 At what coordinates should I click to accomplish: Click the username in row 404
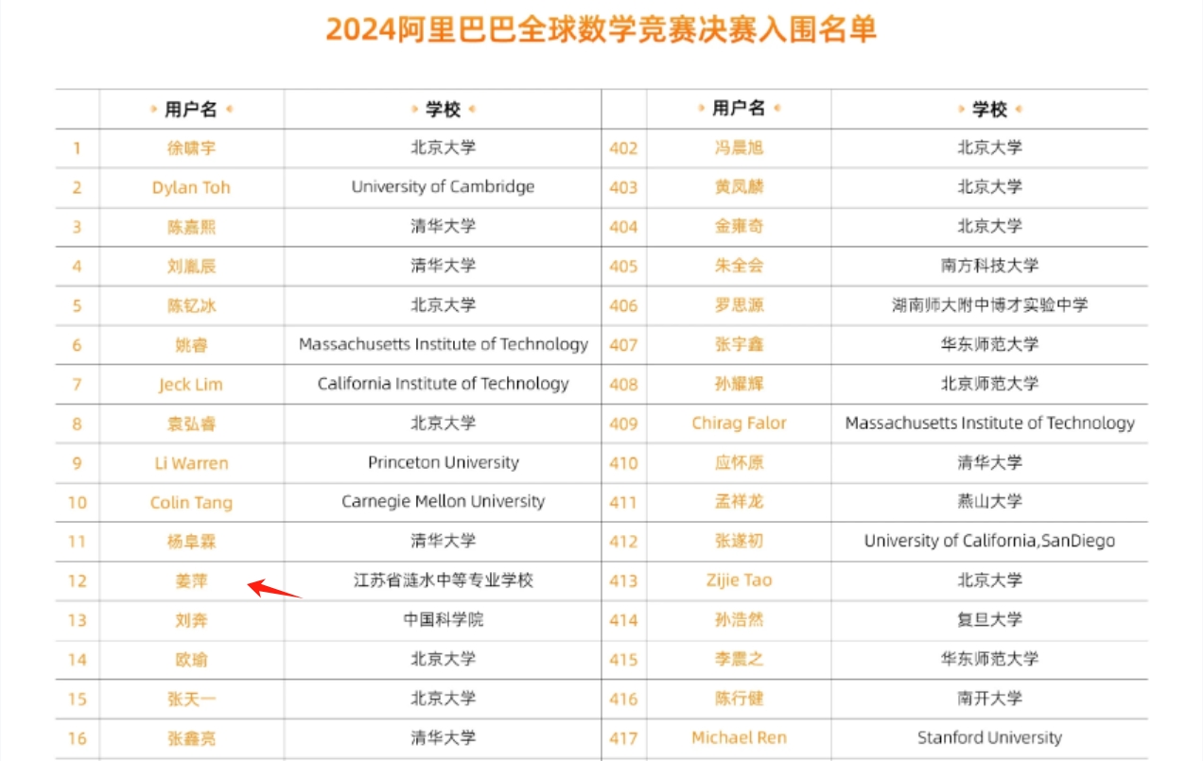(x=739, y=227)
